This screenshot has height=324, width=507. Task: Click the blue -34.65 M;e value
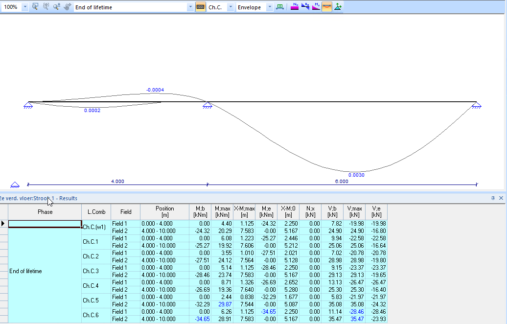click(x=268, y=312)
